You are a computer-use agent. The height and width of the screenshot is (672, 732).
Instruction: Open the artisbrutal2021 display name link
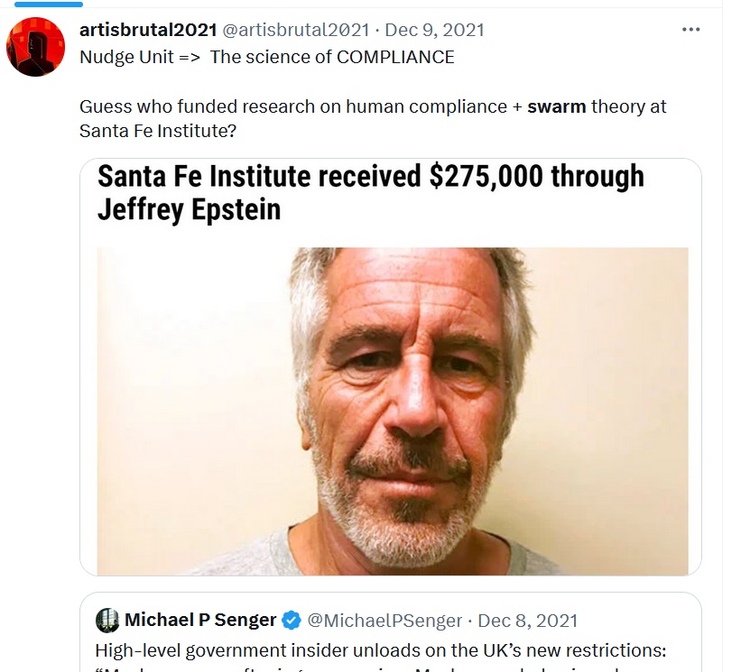pos(147,30)
